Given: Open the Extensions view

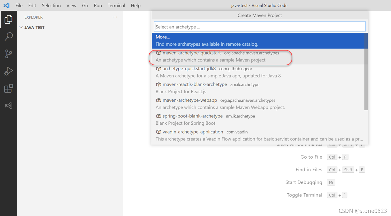Looking at the screenshot, I should point(9,88).
